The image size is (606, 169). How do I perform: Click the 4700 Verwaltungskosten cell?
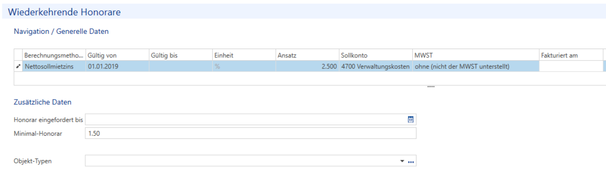click(x=375, y=66)
